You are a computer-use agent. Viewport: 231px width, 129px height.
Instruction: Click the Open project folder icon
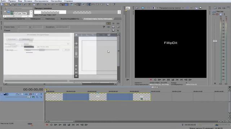click(6, 4)
